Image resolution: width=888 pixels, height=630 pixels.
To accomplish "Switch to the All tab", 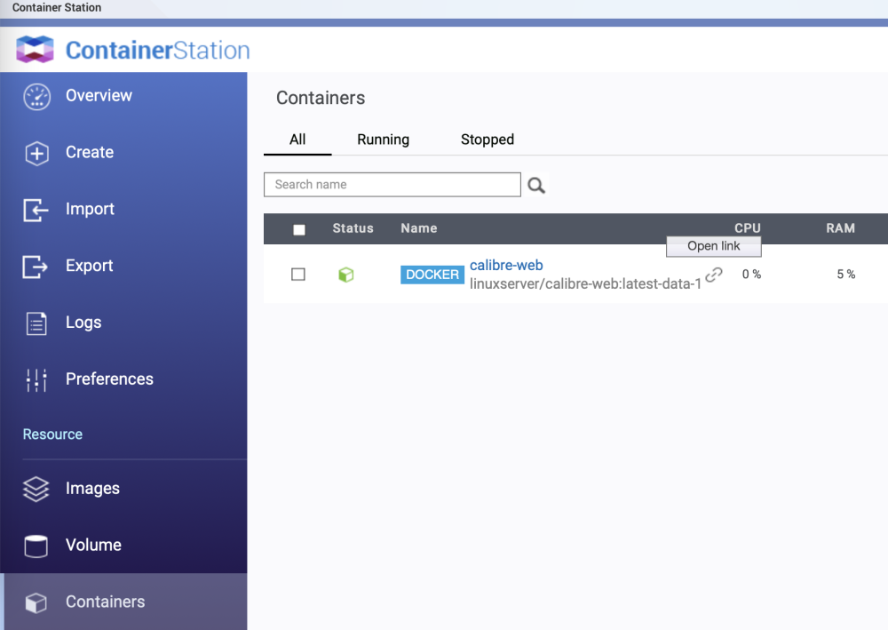I will (297, 140).
